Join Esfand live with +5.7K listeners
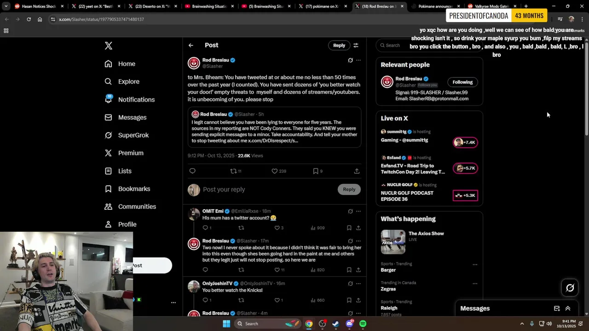The width and height of the screenshot is (589, 331). pos(465,168)
